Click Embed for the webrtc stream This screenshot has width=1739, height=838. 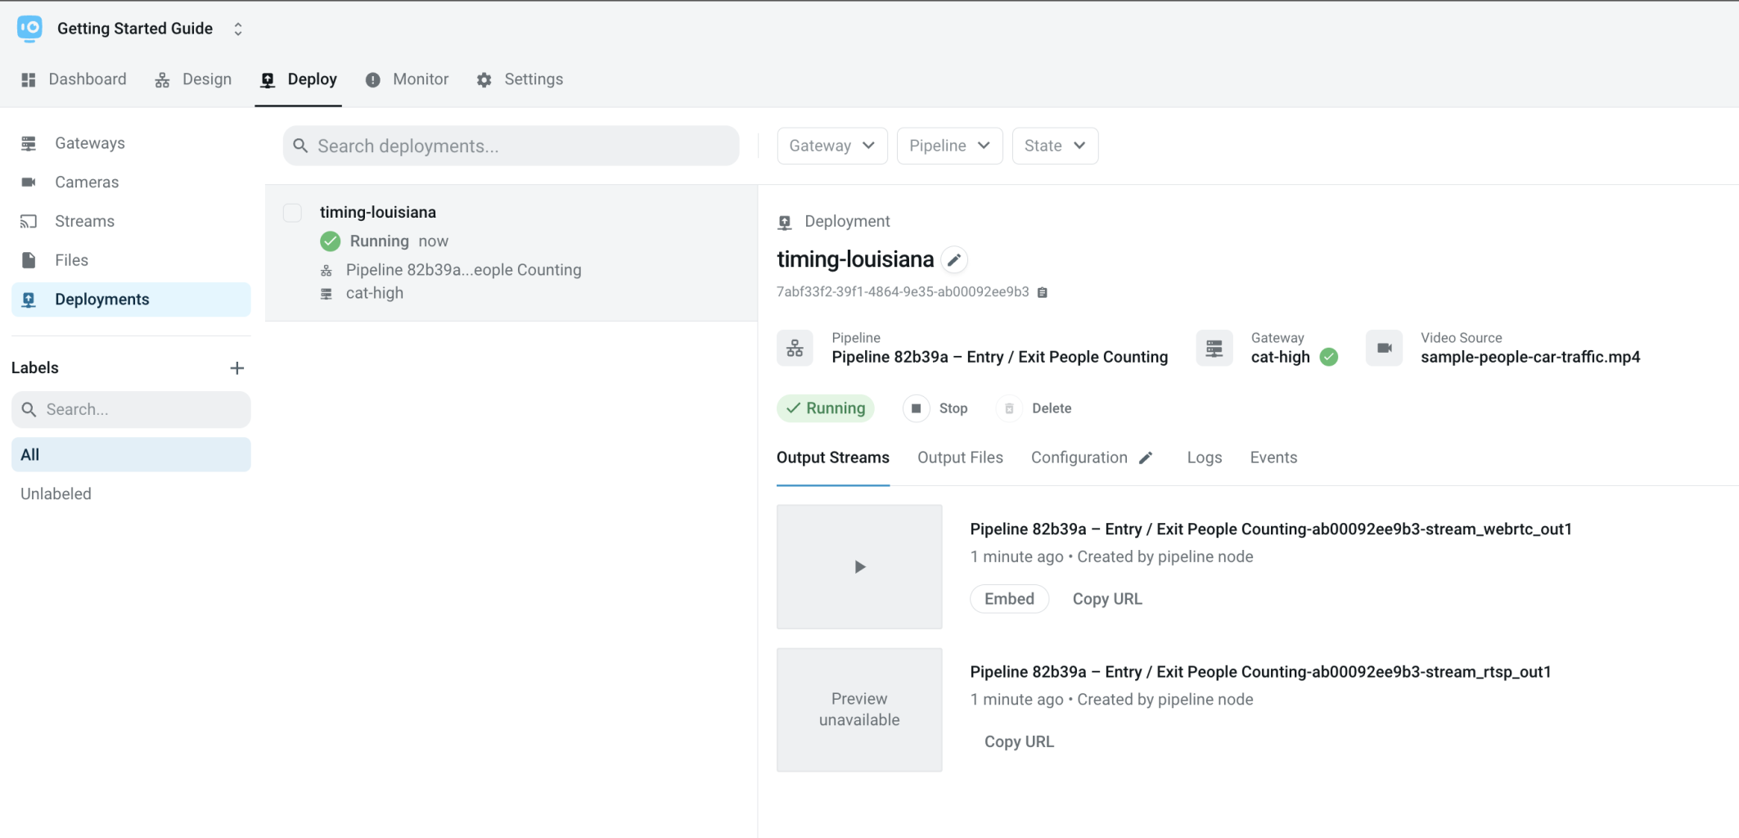[1009, 599]
